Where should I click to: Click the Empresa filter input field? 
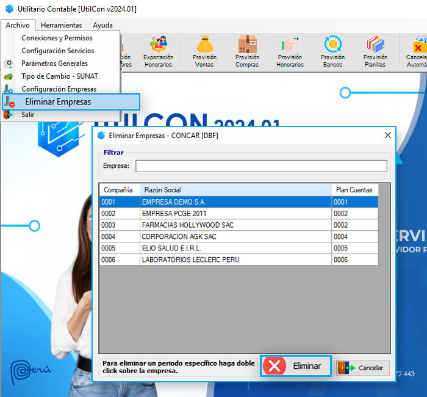click(x=261, y=166)
